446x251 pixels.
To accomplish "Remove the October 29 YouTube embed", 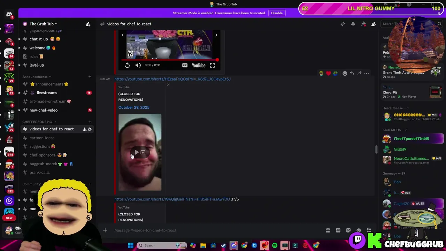I will coord(168,85).
